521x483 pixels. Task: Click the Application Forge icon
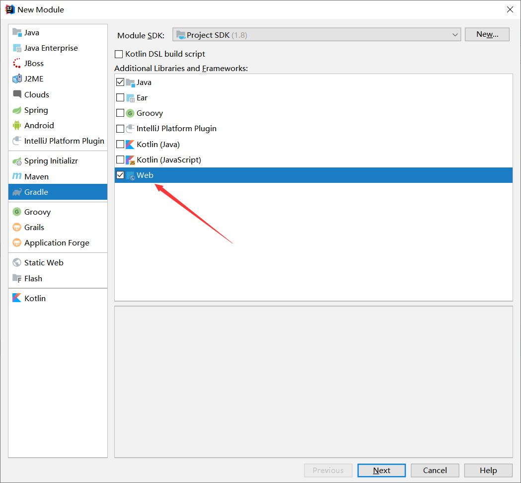coord(17,242)
